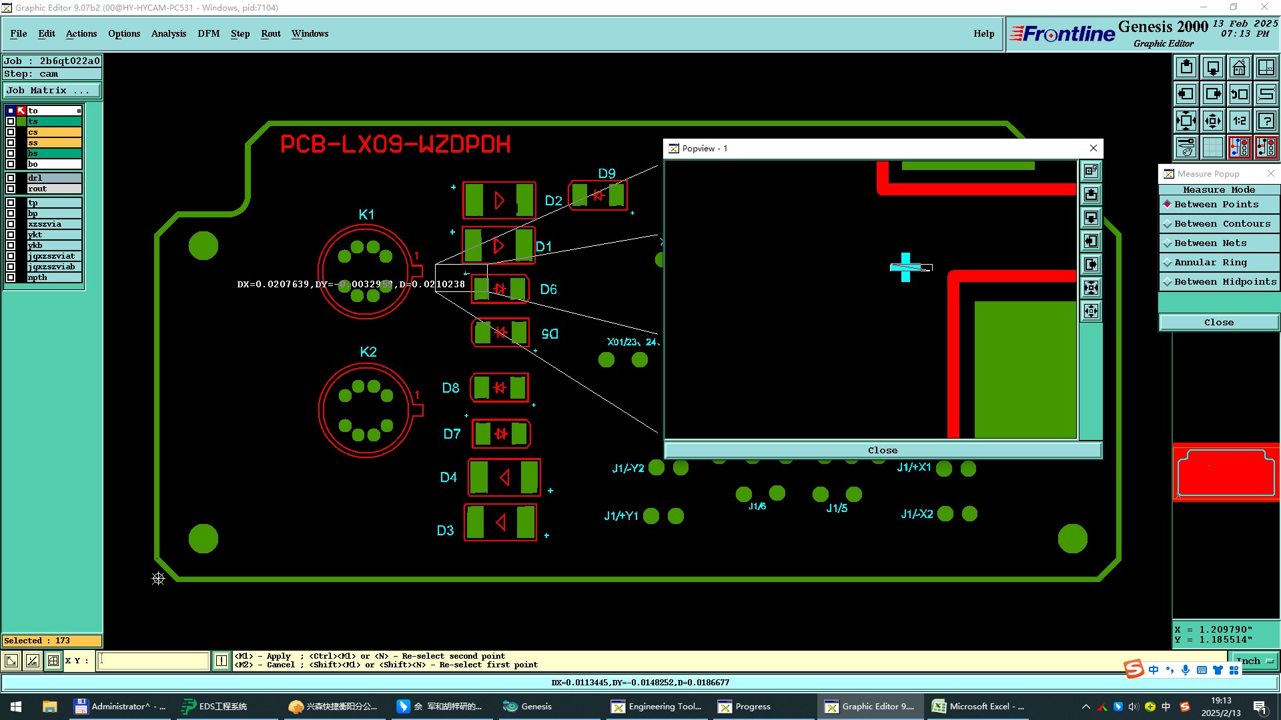Screen dimensions: 1281x720
Task: Open the Analysis menu
Action: pyautogui.click(x=169, y=34)
